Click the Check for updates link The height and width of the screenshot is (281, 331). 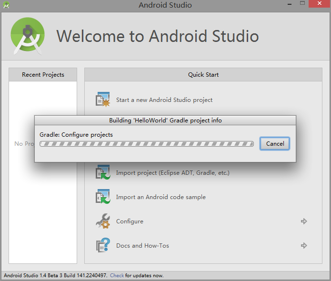coord(117,275)
